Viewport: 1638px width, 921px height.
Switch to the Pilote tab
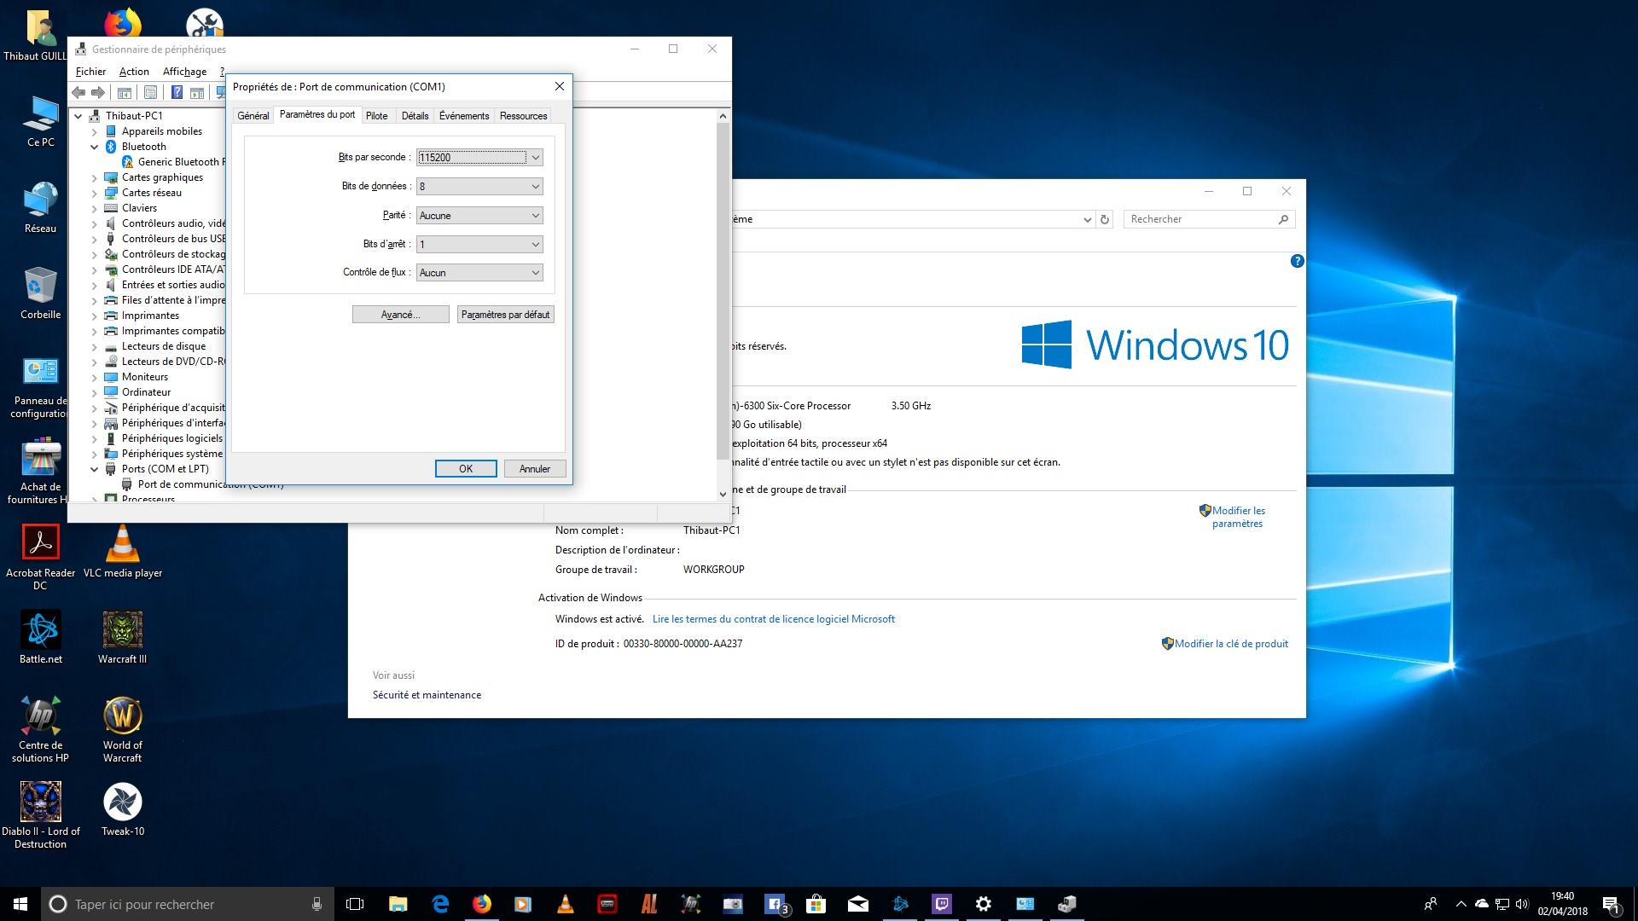[376, 116]
